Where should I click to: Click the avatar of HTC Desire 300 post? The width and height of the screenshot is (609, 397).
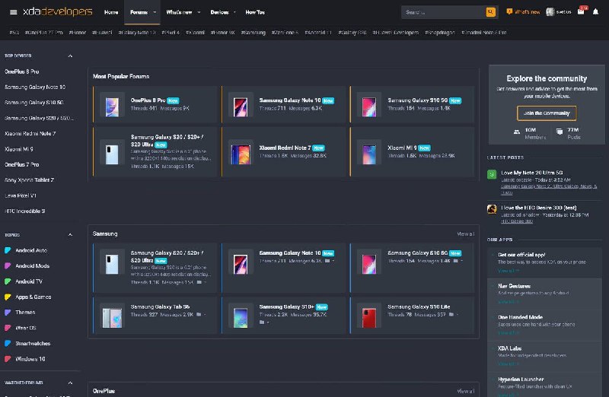pos(492,209)
